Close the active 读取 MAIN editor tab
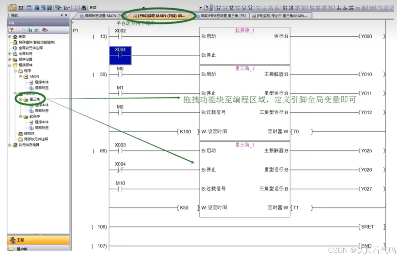The height and width of the screenshot is (257, 397). [x=189, y=15]
